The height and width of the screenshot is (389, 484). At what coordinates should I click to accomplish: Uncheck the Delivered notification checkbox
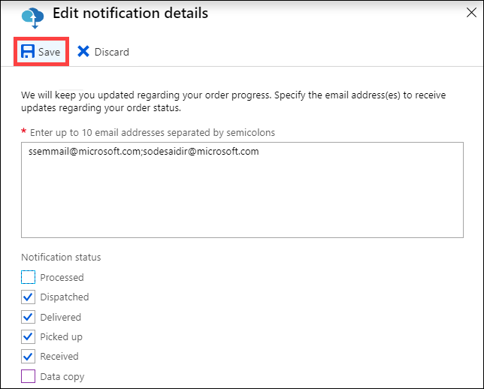tap(28, 317)
